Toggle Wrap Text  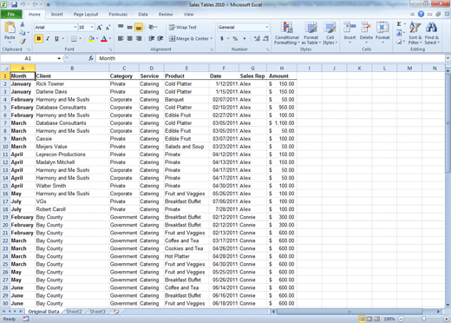pos(183,27)
